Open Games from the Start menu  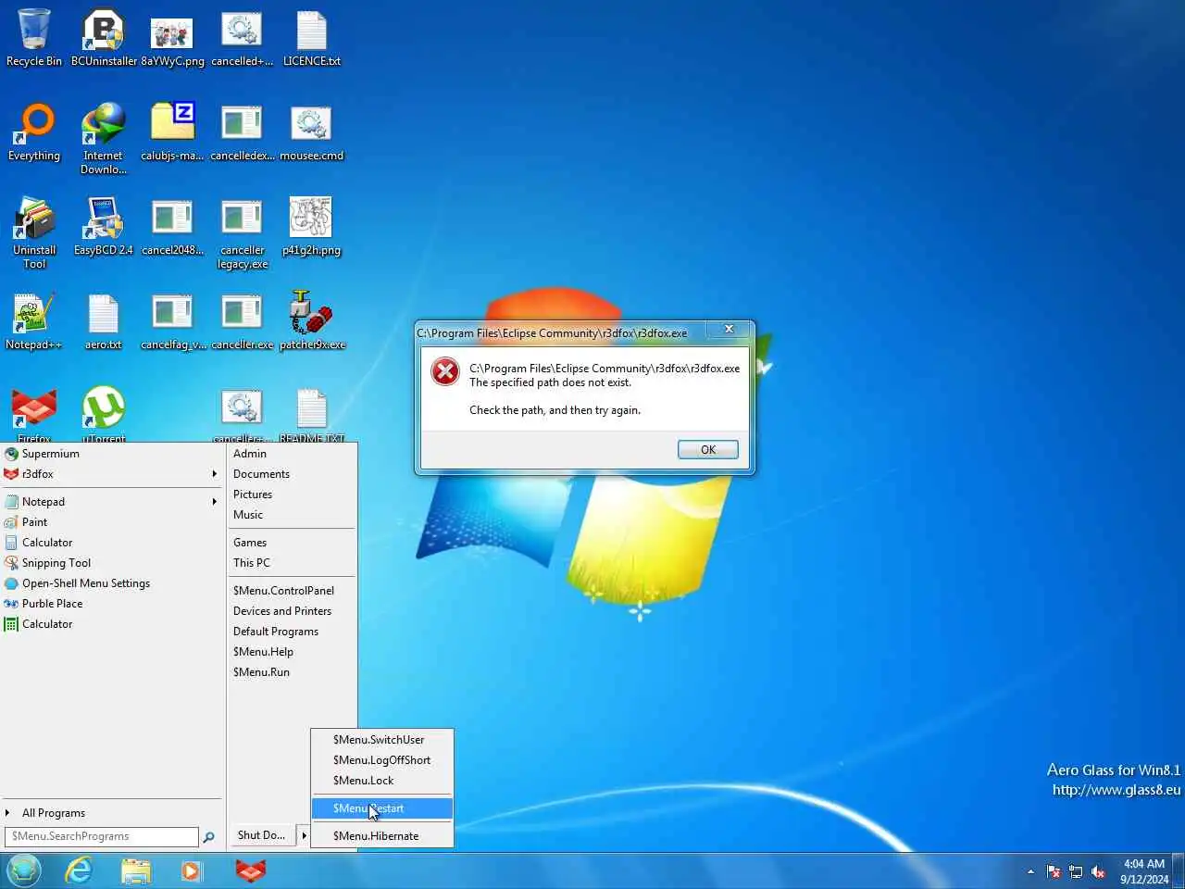pyautogui.click(x=292, y=543)
